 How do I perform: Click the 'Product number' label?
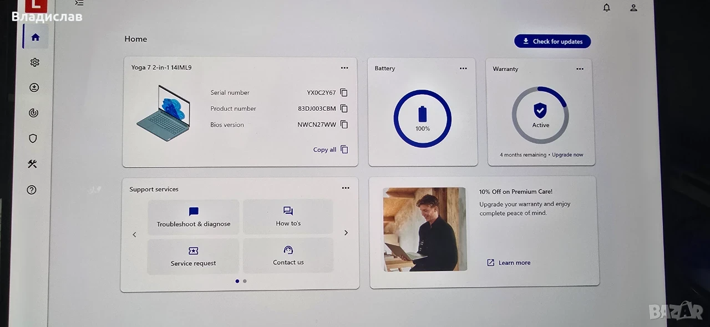click(x=233, y=108)
